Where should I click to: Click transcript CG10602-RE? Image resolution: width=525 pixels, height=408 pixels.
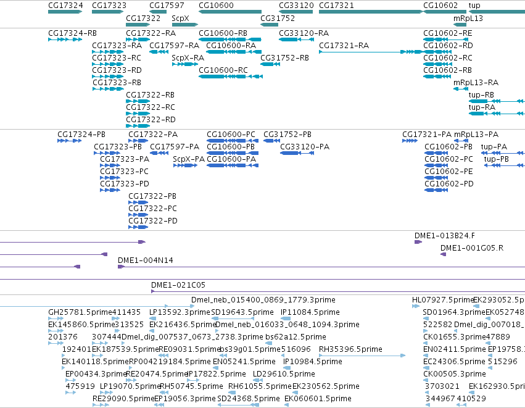(448, 33)
